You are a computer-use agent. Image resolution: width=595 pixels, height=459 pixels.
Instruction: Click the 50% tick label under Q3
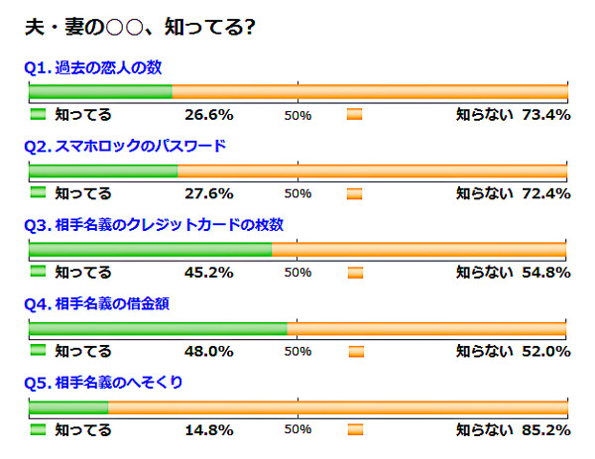[297, 273]
